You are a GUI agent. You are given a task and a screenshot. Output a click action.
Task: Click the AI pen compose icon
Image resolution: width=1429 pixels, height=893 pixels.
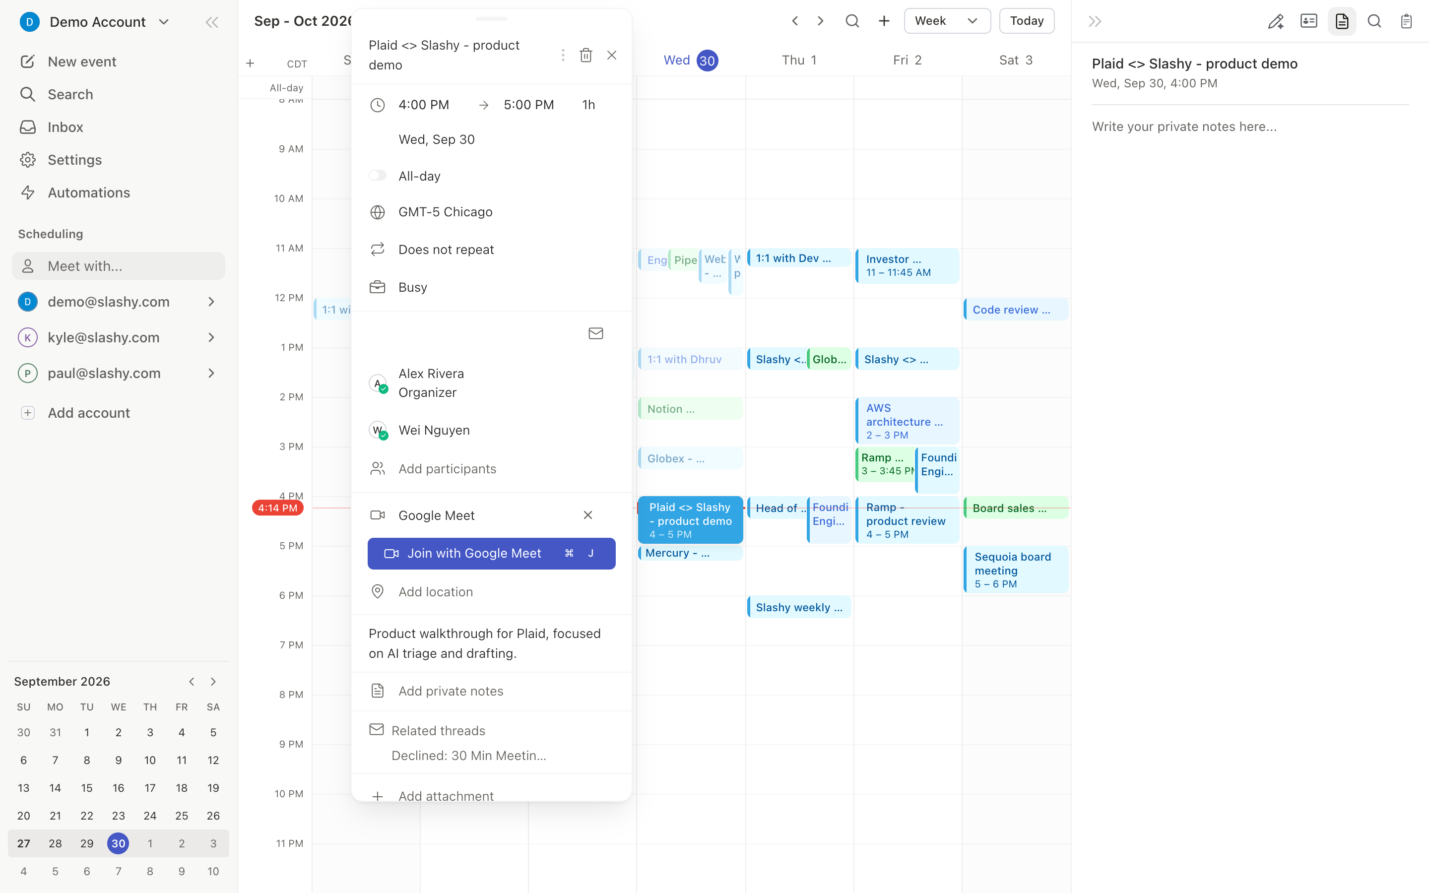(x=1276, y=22)
